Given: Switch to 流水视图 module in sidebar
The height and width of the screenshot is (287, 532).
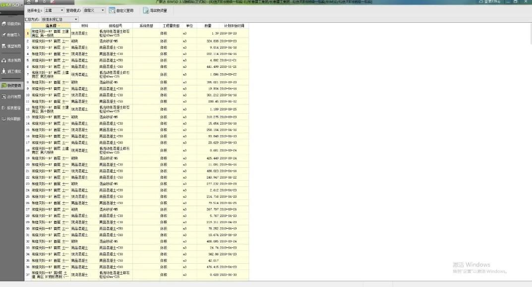Looking at the screenshot, I should tap(11, 60).
